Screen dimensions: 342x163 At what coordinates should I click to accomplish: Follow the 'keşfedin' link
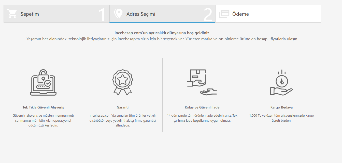(51, 125)
